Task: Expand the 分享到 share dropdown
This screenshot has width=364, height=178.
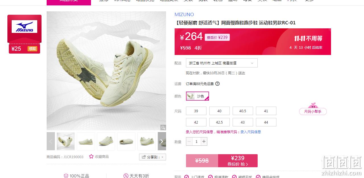Action: point(152,157)
